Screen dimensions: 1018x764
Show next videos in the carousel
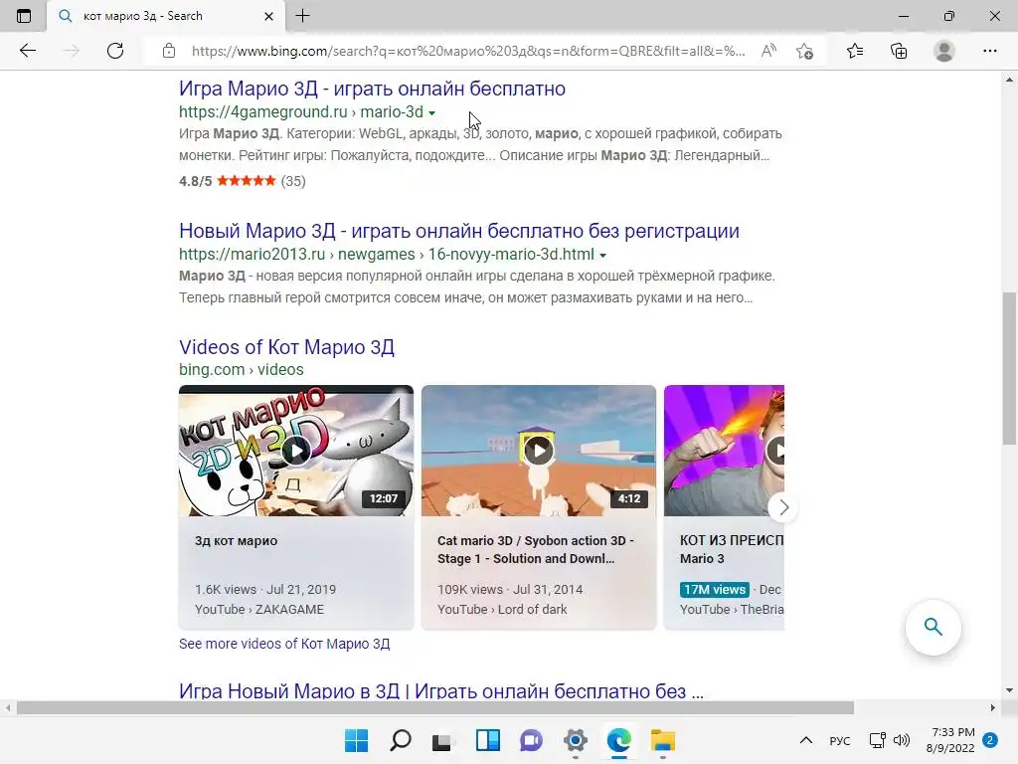[783, 507]
